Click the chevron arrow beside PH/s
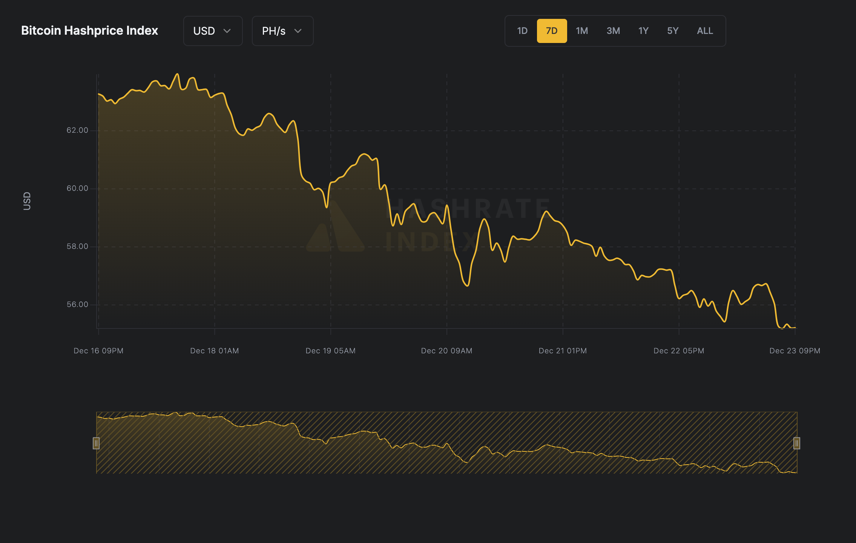 (x=298, y=31)
